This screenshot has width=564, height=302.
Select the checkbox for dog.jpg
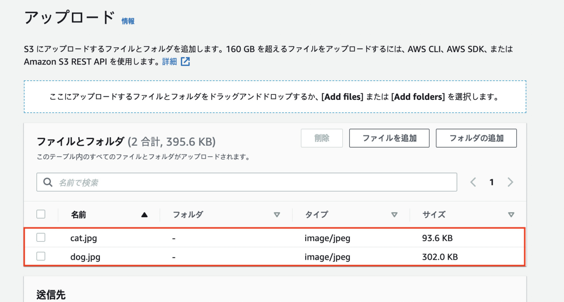pyautogui.click(x=41, y=256)
